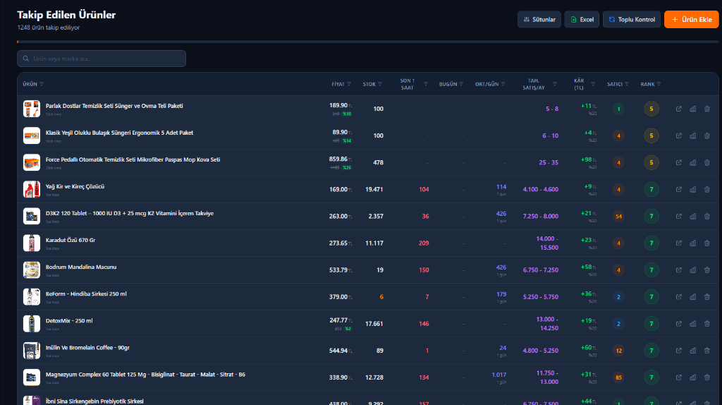View chart for Inülin Ve Bromelain Coffee

[692, 350]
